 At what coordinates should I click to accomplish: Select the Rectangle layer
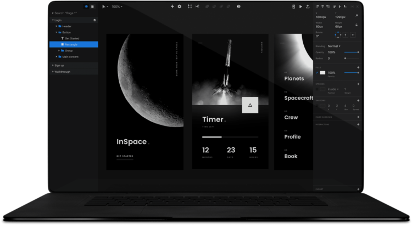click(74, 44)
